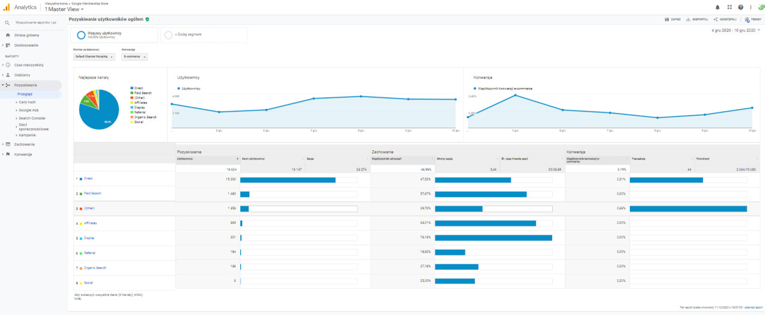This screenshot has height=315, width=765.
Task: Click the large blue Direct pie slice
Action: (102, 115)
